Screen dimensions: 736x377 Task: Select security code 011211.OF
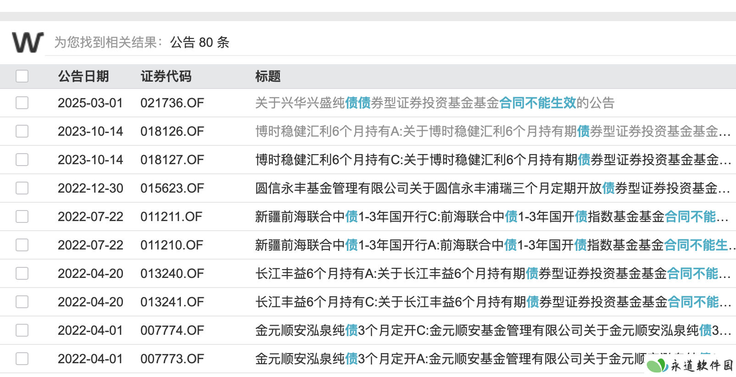171,216
